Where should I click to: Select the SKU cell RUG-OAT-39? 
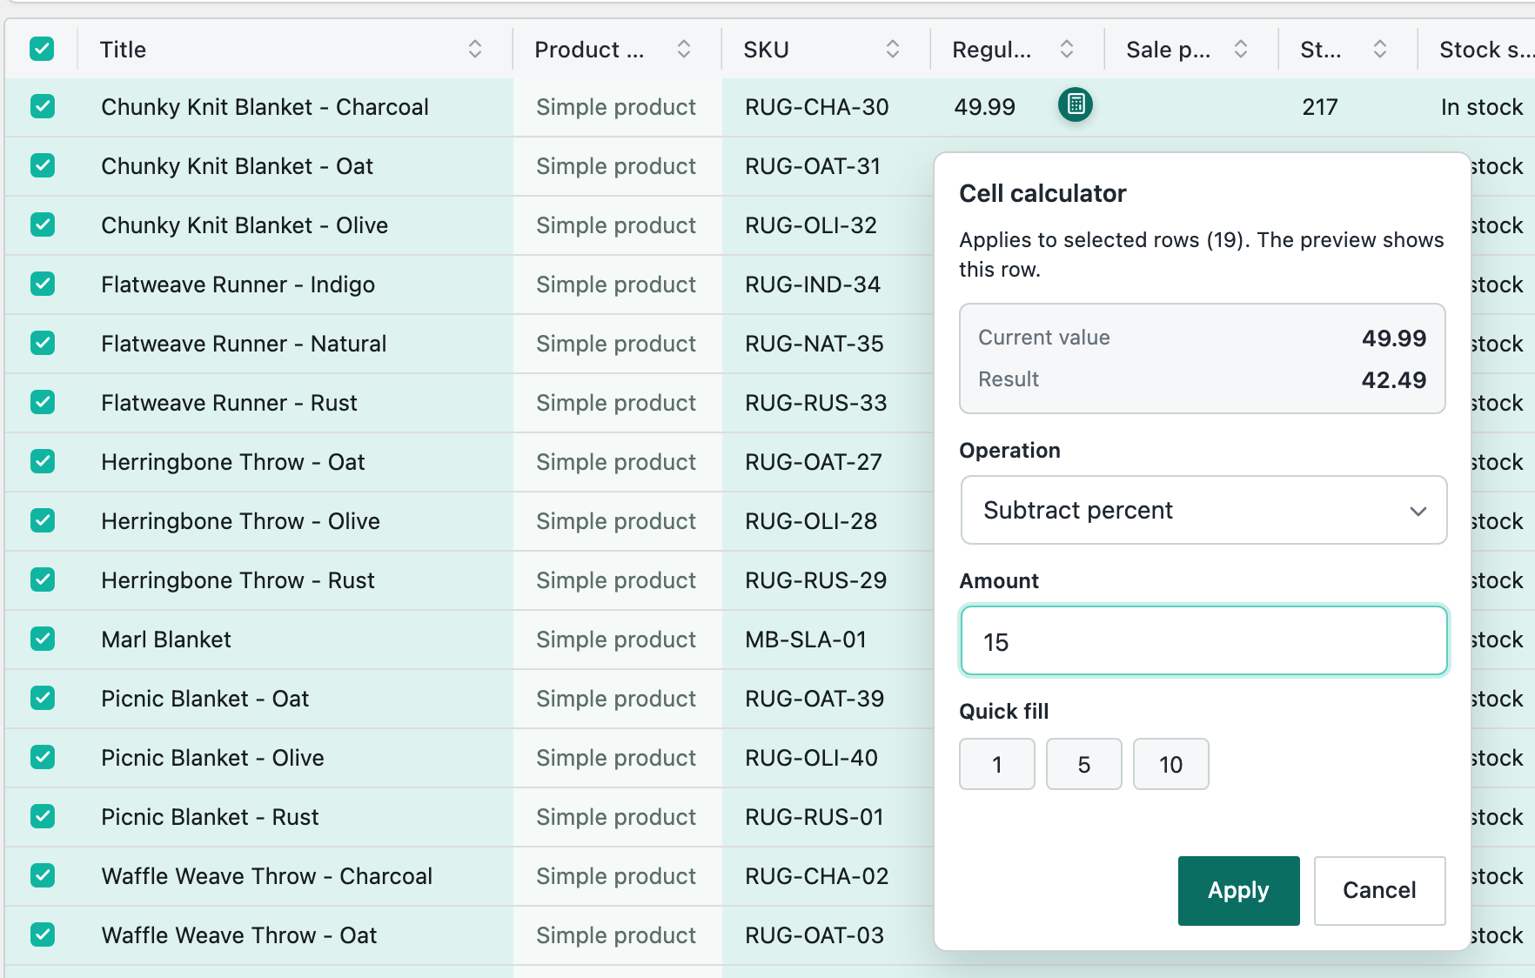point(814,699)
